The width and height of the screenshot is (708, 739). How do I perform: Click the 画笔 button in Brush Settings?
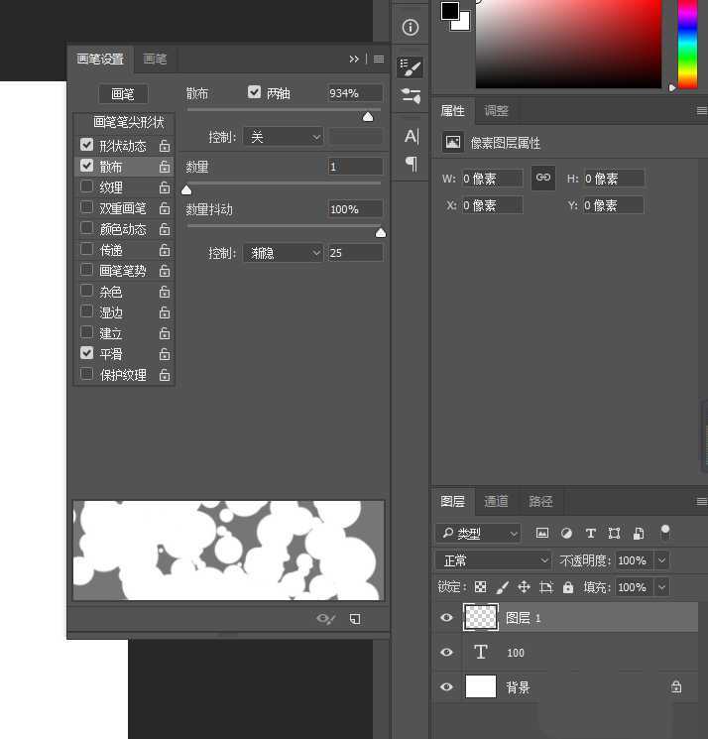coord(123,94)
